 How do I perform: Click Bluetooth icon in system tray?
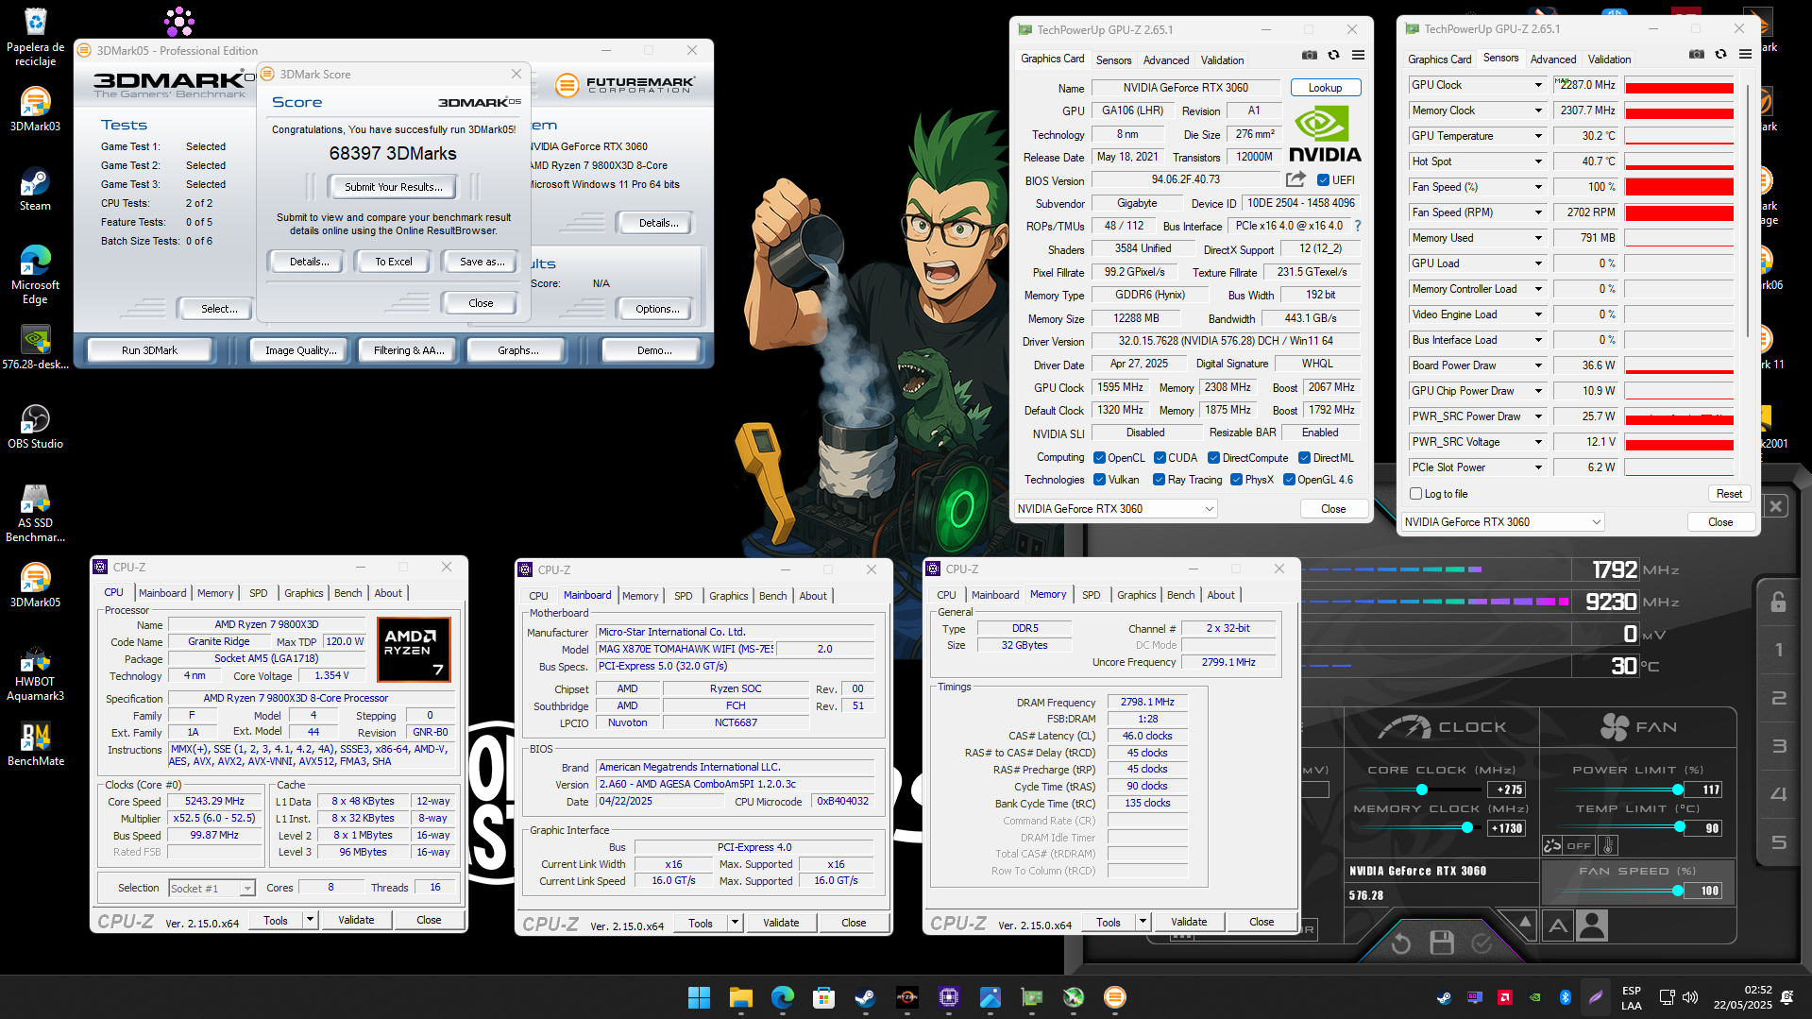pos(1565,997)
